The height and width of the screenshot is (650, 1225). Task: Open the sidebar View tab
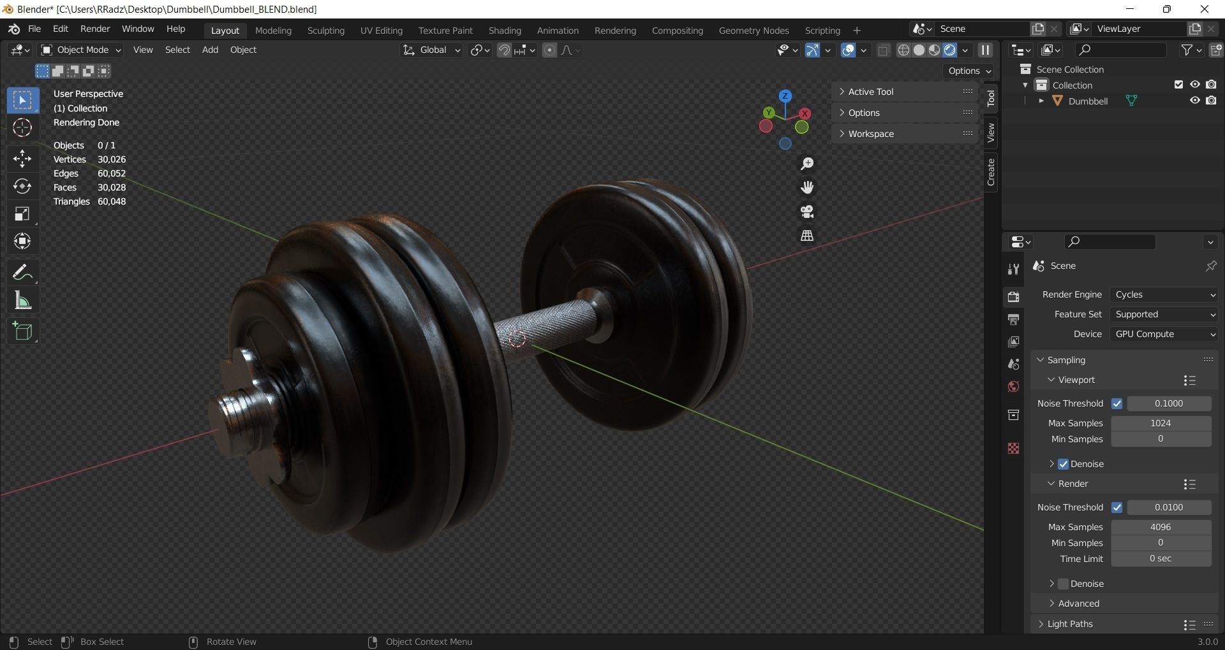(990, 133)
